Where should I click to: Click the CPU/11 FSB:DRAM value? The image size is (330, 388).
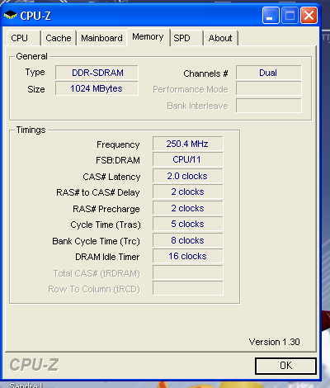pyautogui.click(x=188, y=159)
